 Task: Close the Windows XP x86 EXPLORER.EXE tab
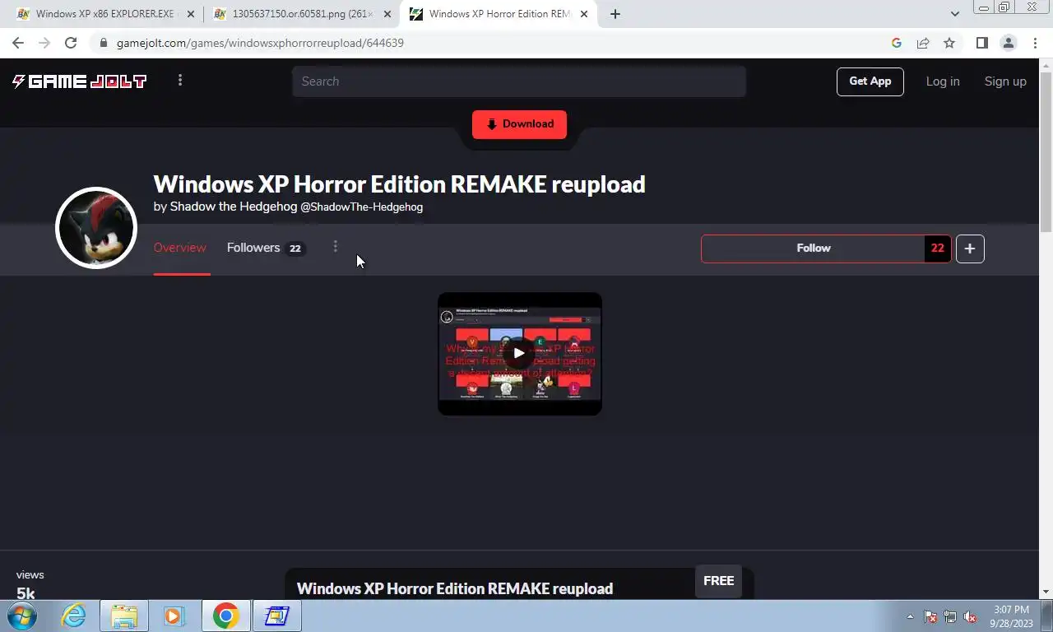(191, 14)
